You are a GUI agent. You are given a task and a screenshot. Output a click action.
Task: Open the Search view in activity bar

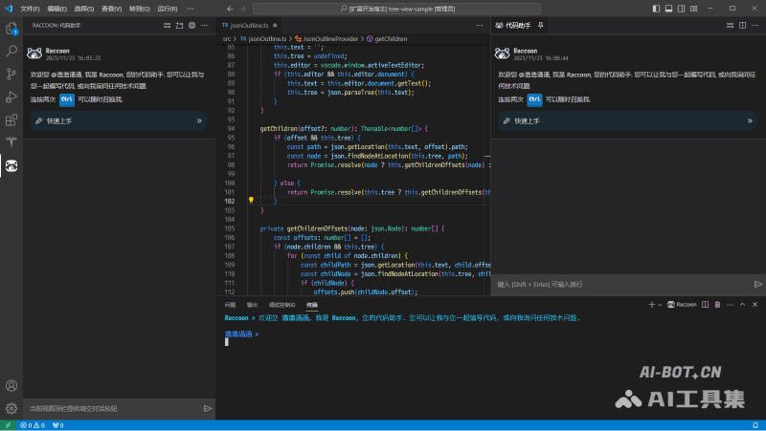[x=11, y=52]
